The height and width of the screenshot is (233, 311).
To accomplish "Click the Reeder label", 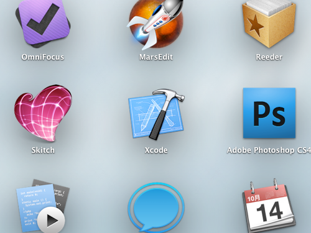I will [x=269, y=57].
